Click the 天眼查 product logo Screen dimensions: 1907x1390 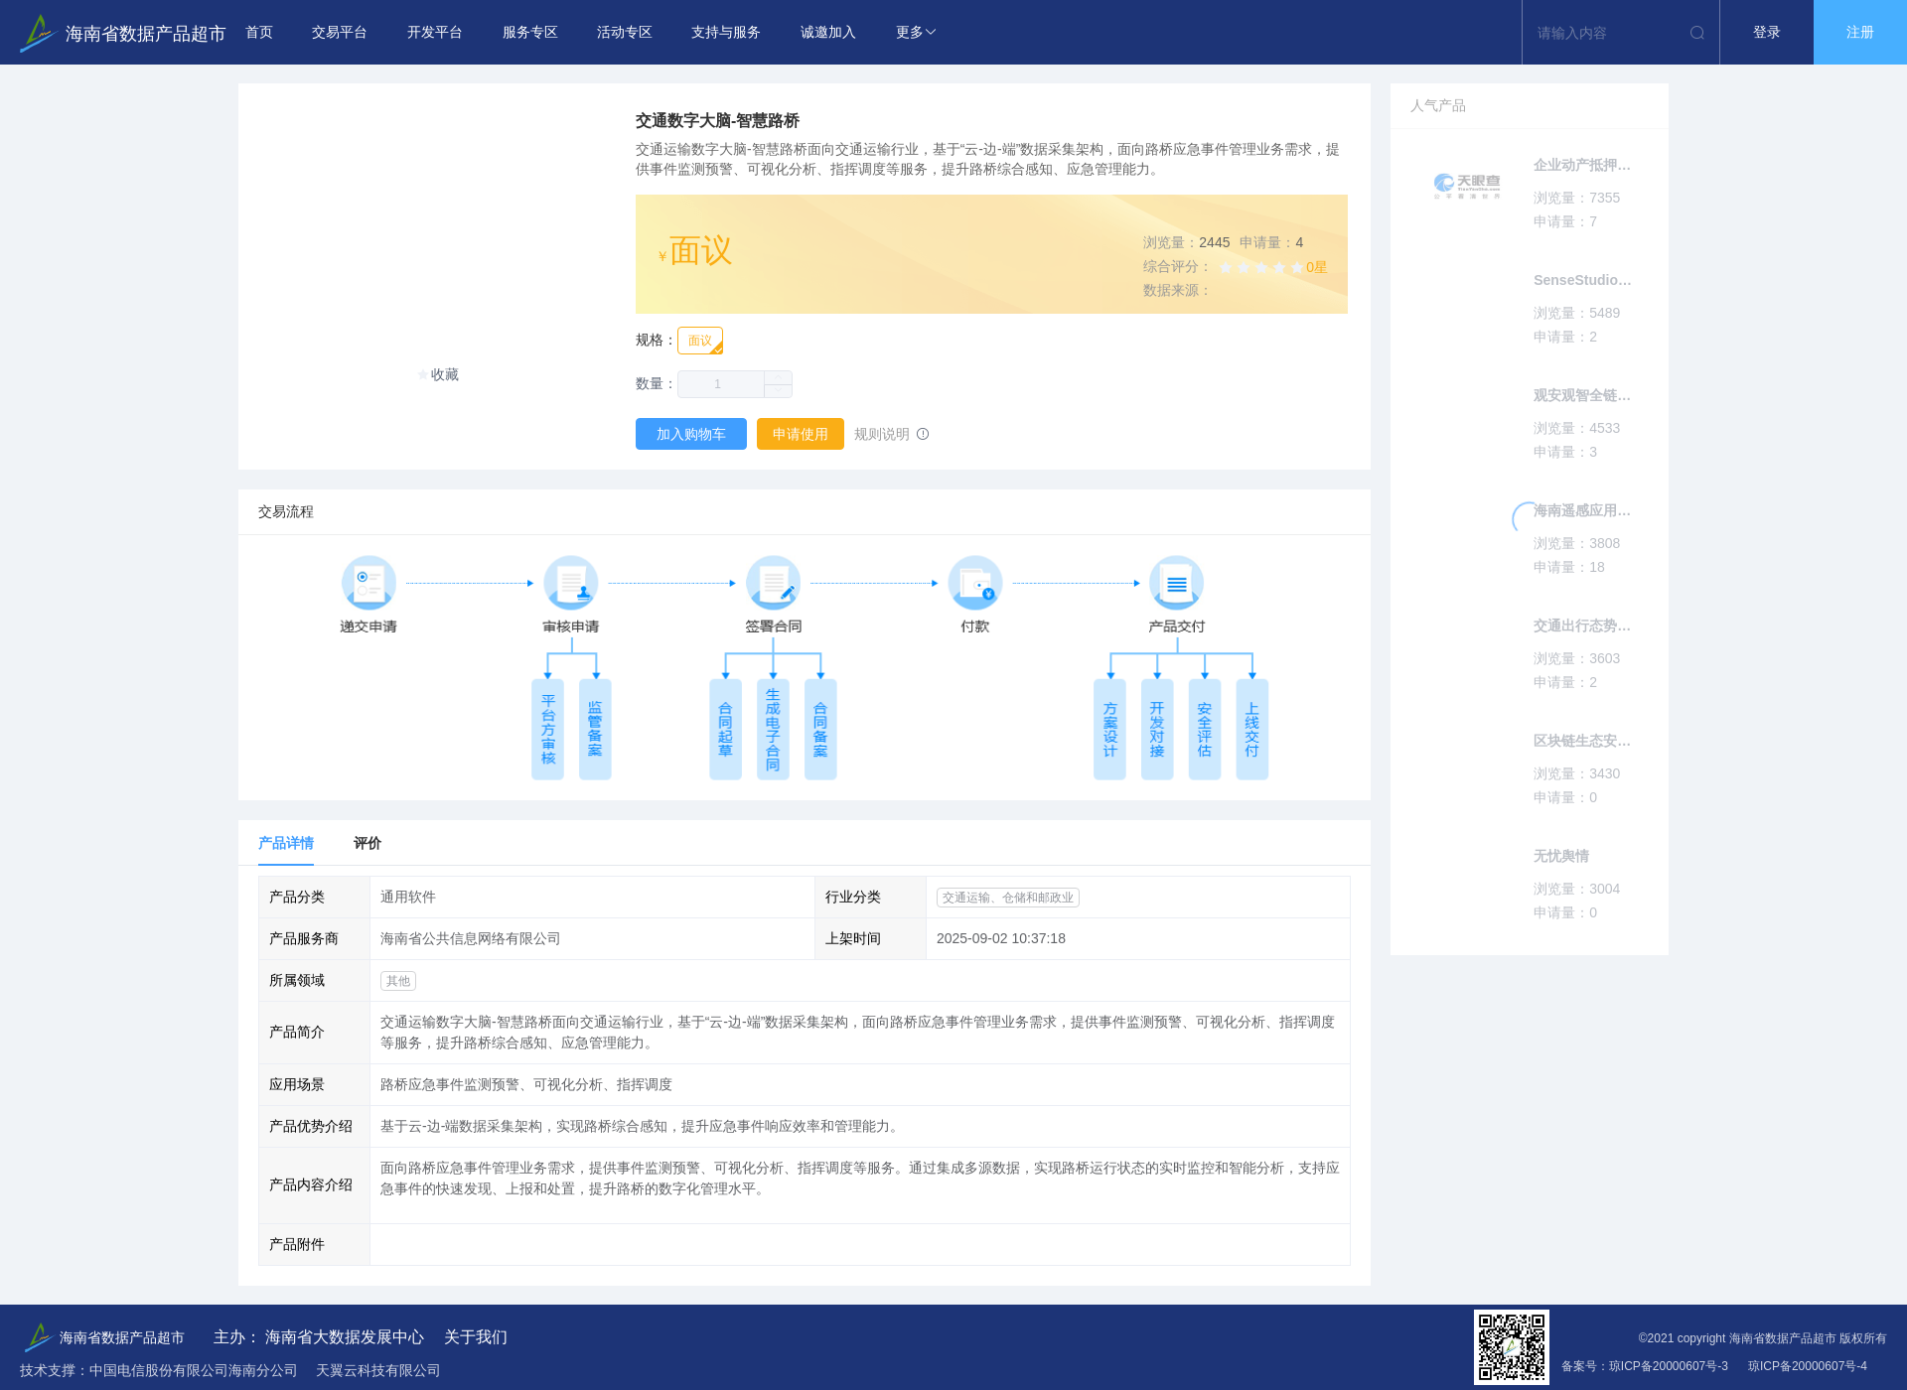(1467, 186)
